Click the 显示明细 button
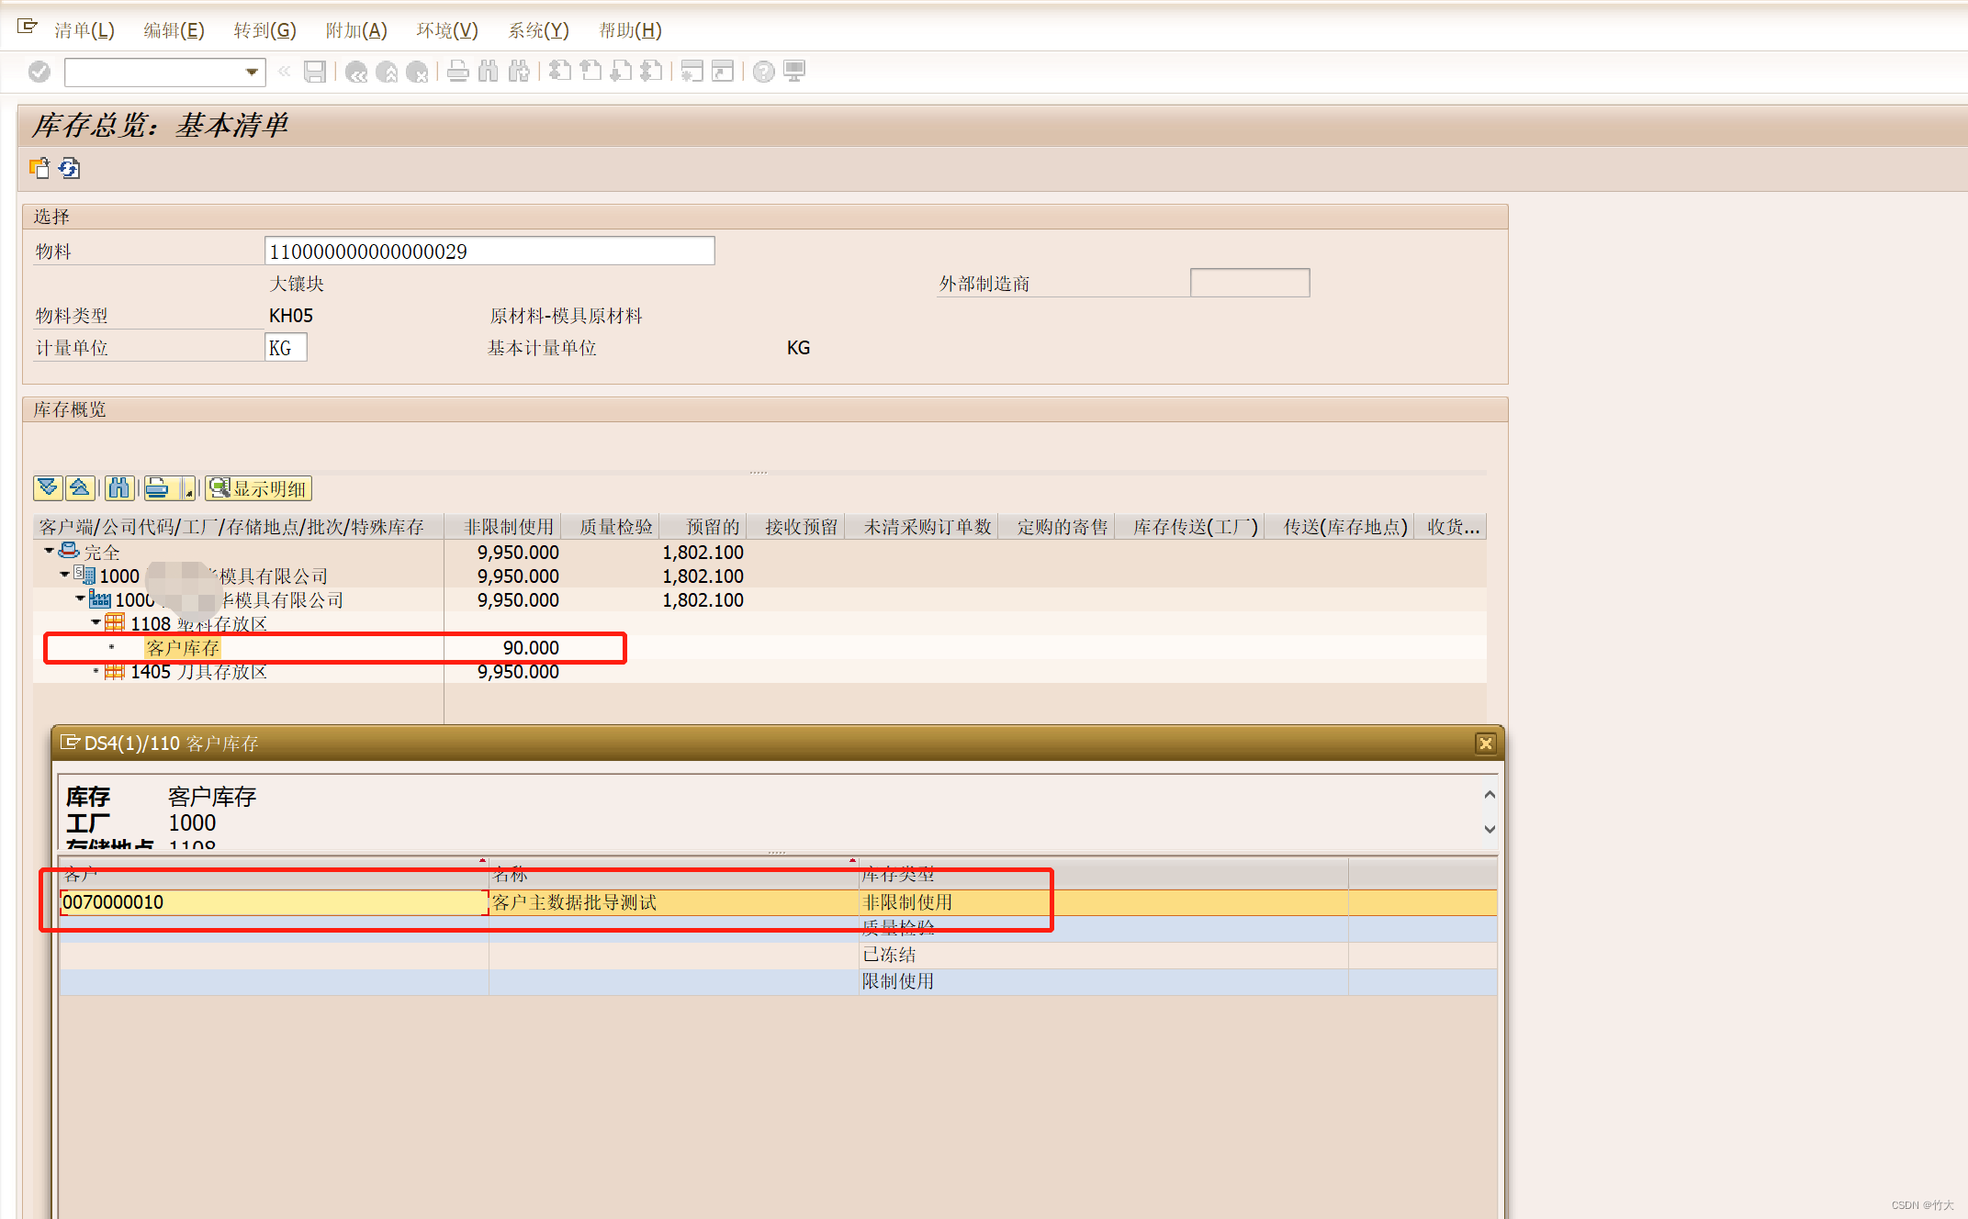Image resolution: width=1968 pixels, height=1219 pixels. tap(259, 487)
